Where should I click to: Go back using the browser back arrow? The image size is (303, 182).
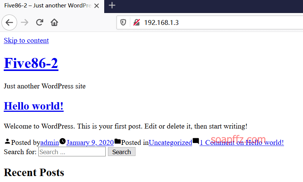[x=9, y=23]
